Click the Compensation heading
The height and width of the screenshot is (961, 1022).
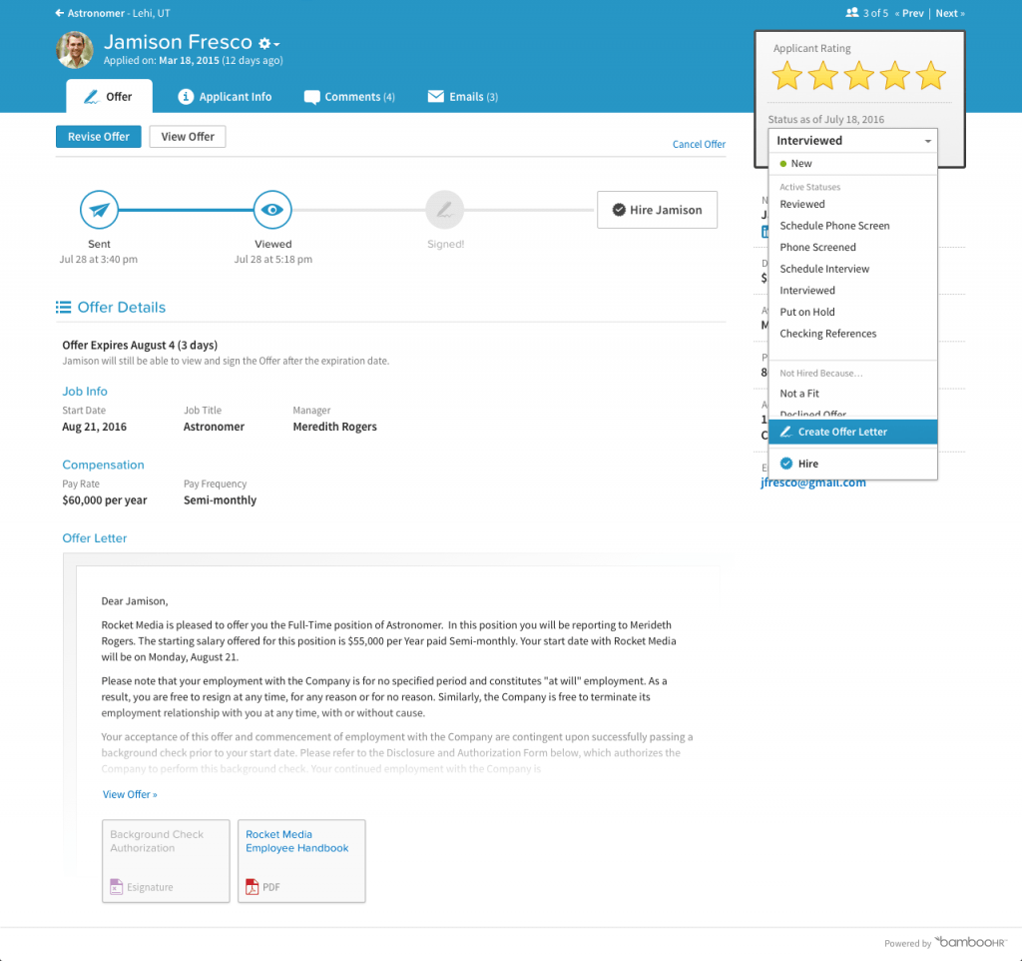103,466
